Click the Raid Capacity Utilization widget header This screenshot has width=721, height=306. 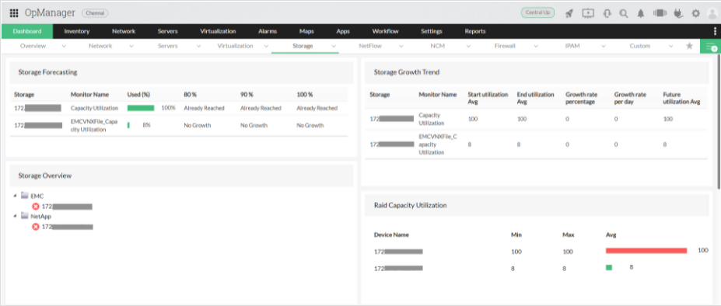point(537,205)
